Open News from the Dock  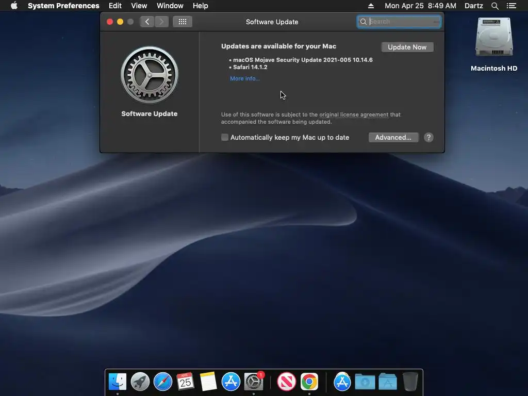[x=286, y=382]
